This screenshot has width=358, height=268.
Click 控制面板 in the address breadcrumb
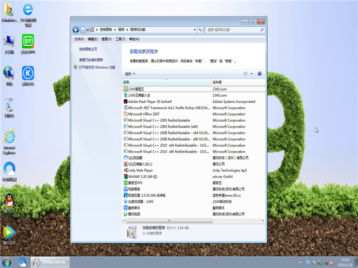point(106,30)
